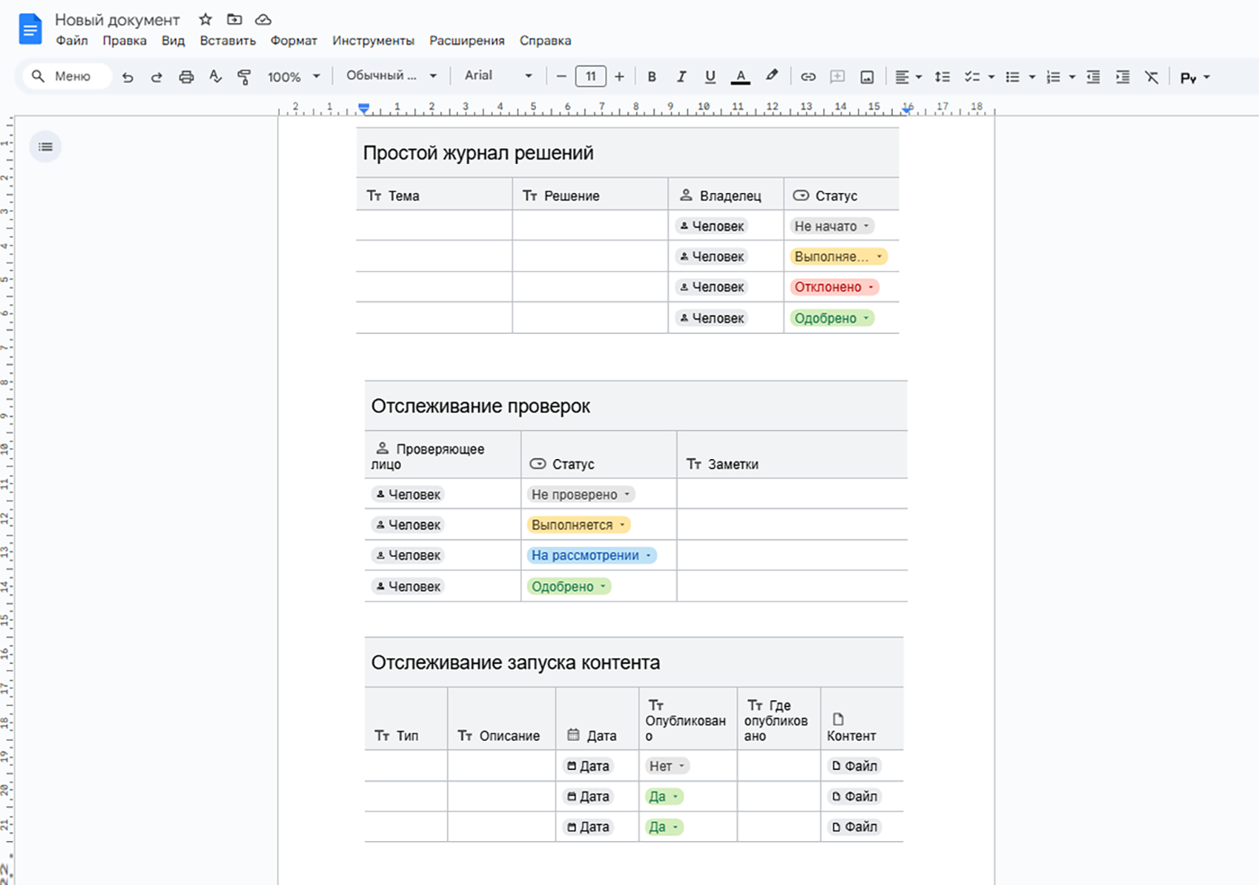Click "Дата" chip in the "Нет" row
Viewport: 1259px width, 885px height.
pos(588,767)
